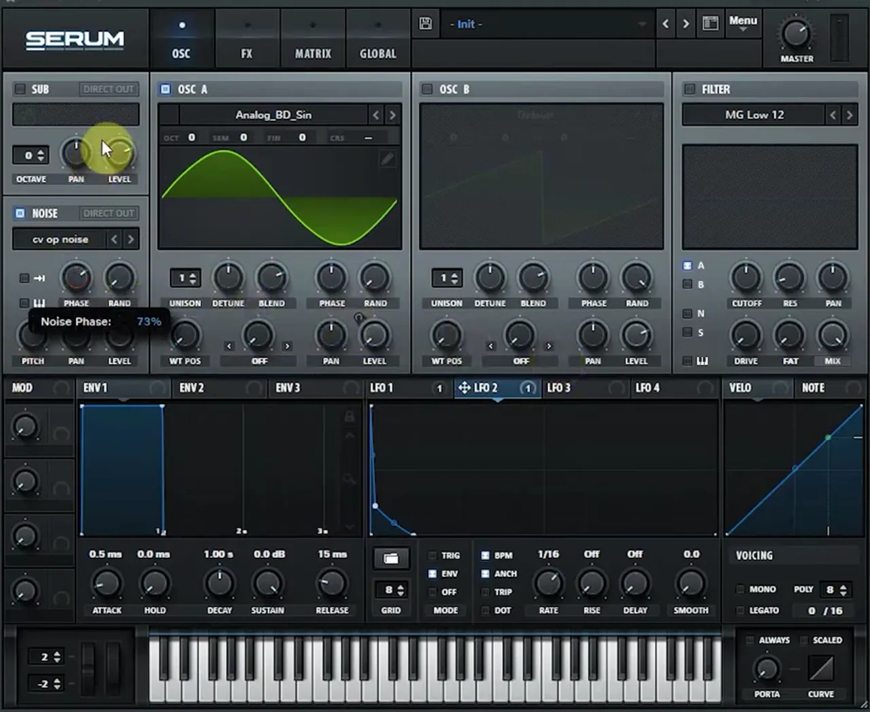The image size is (870, 712).
Task: Select previous noise sample
Action: pos(114,239)
